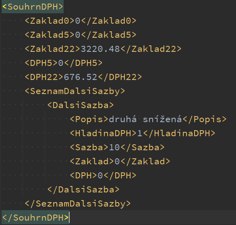Screen dimensions: 236x225
Task: Click the value 676.52 in DPH22
Action: coord(81,77)
